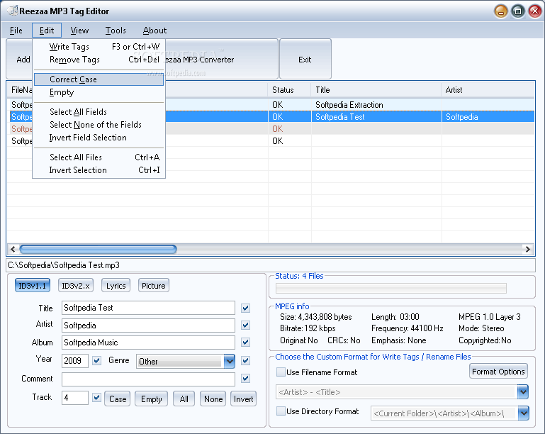Image resolution: width=545 pixels, height=434 pixels.
Task: Maximize the Reezaa window
Action: click(518, 11)
